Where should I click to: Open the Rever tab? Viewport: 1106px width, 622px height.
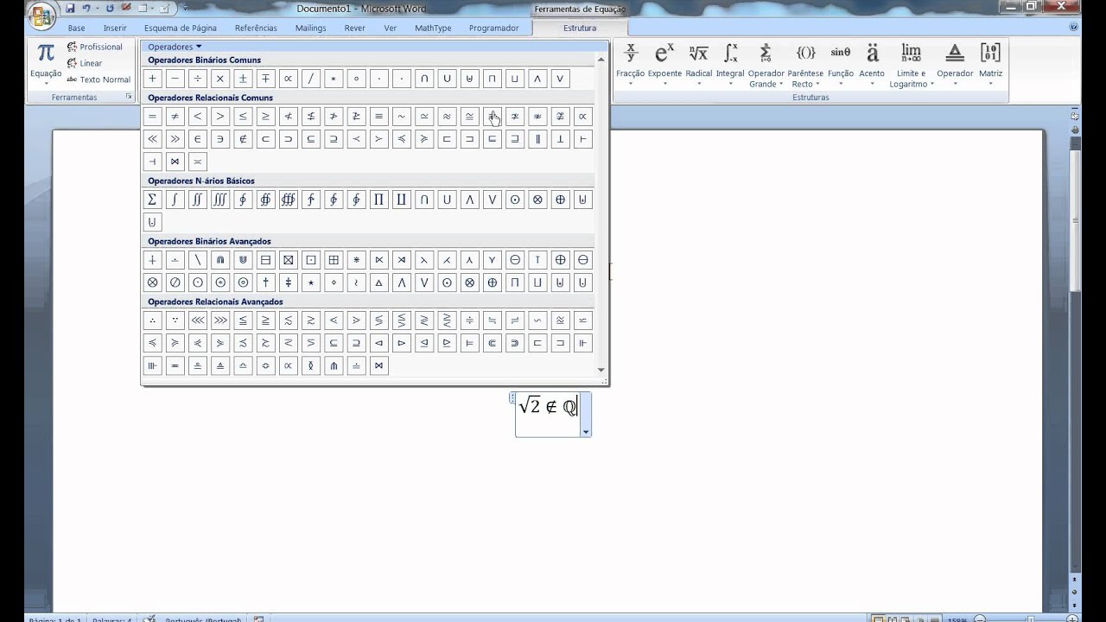click(x=355, y=28)
